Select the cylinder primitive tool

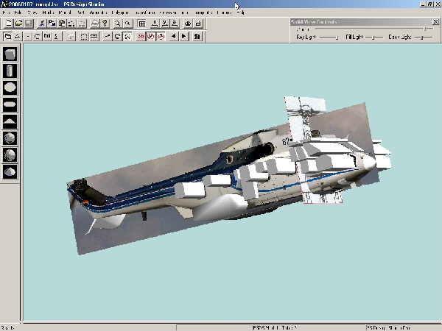tap(10, 71)
